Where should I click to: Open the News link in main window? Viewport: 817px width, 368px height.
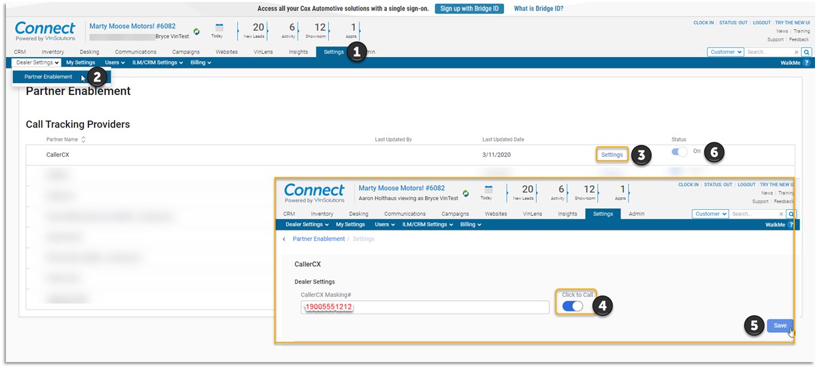click(x=782, y=31)
